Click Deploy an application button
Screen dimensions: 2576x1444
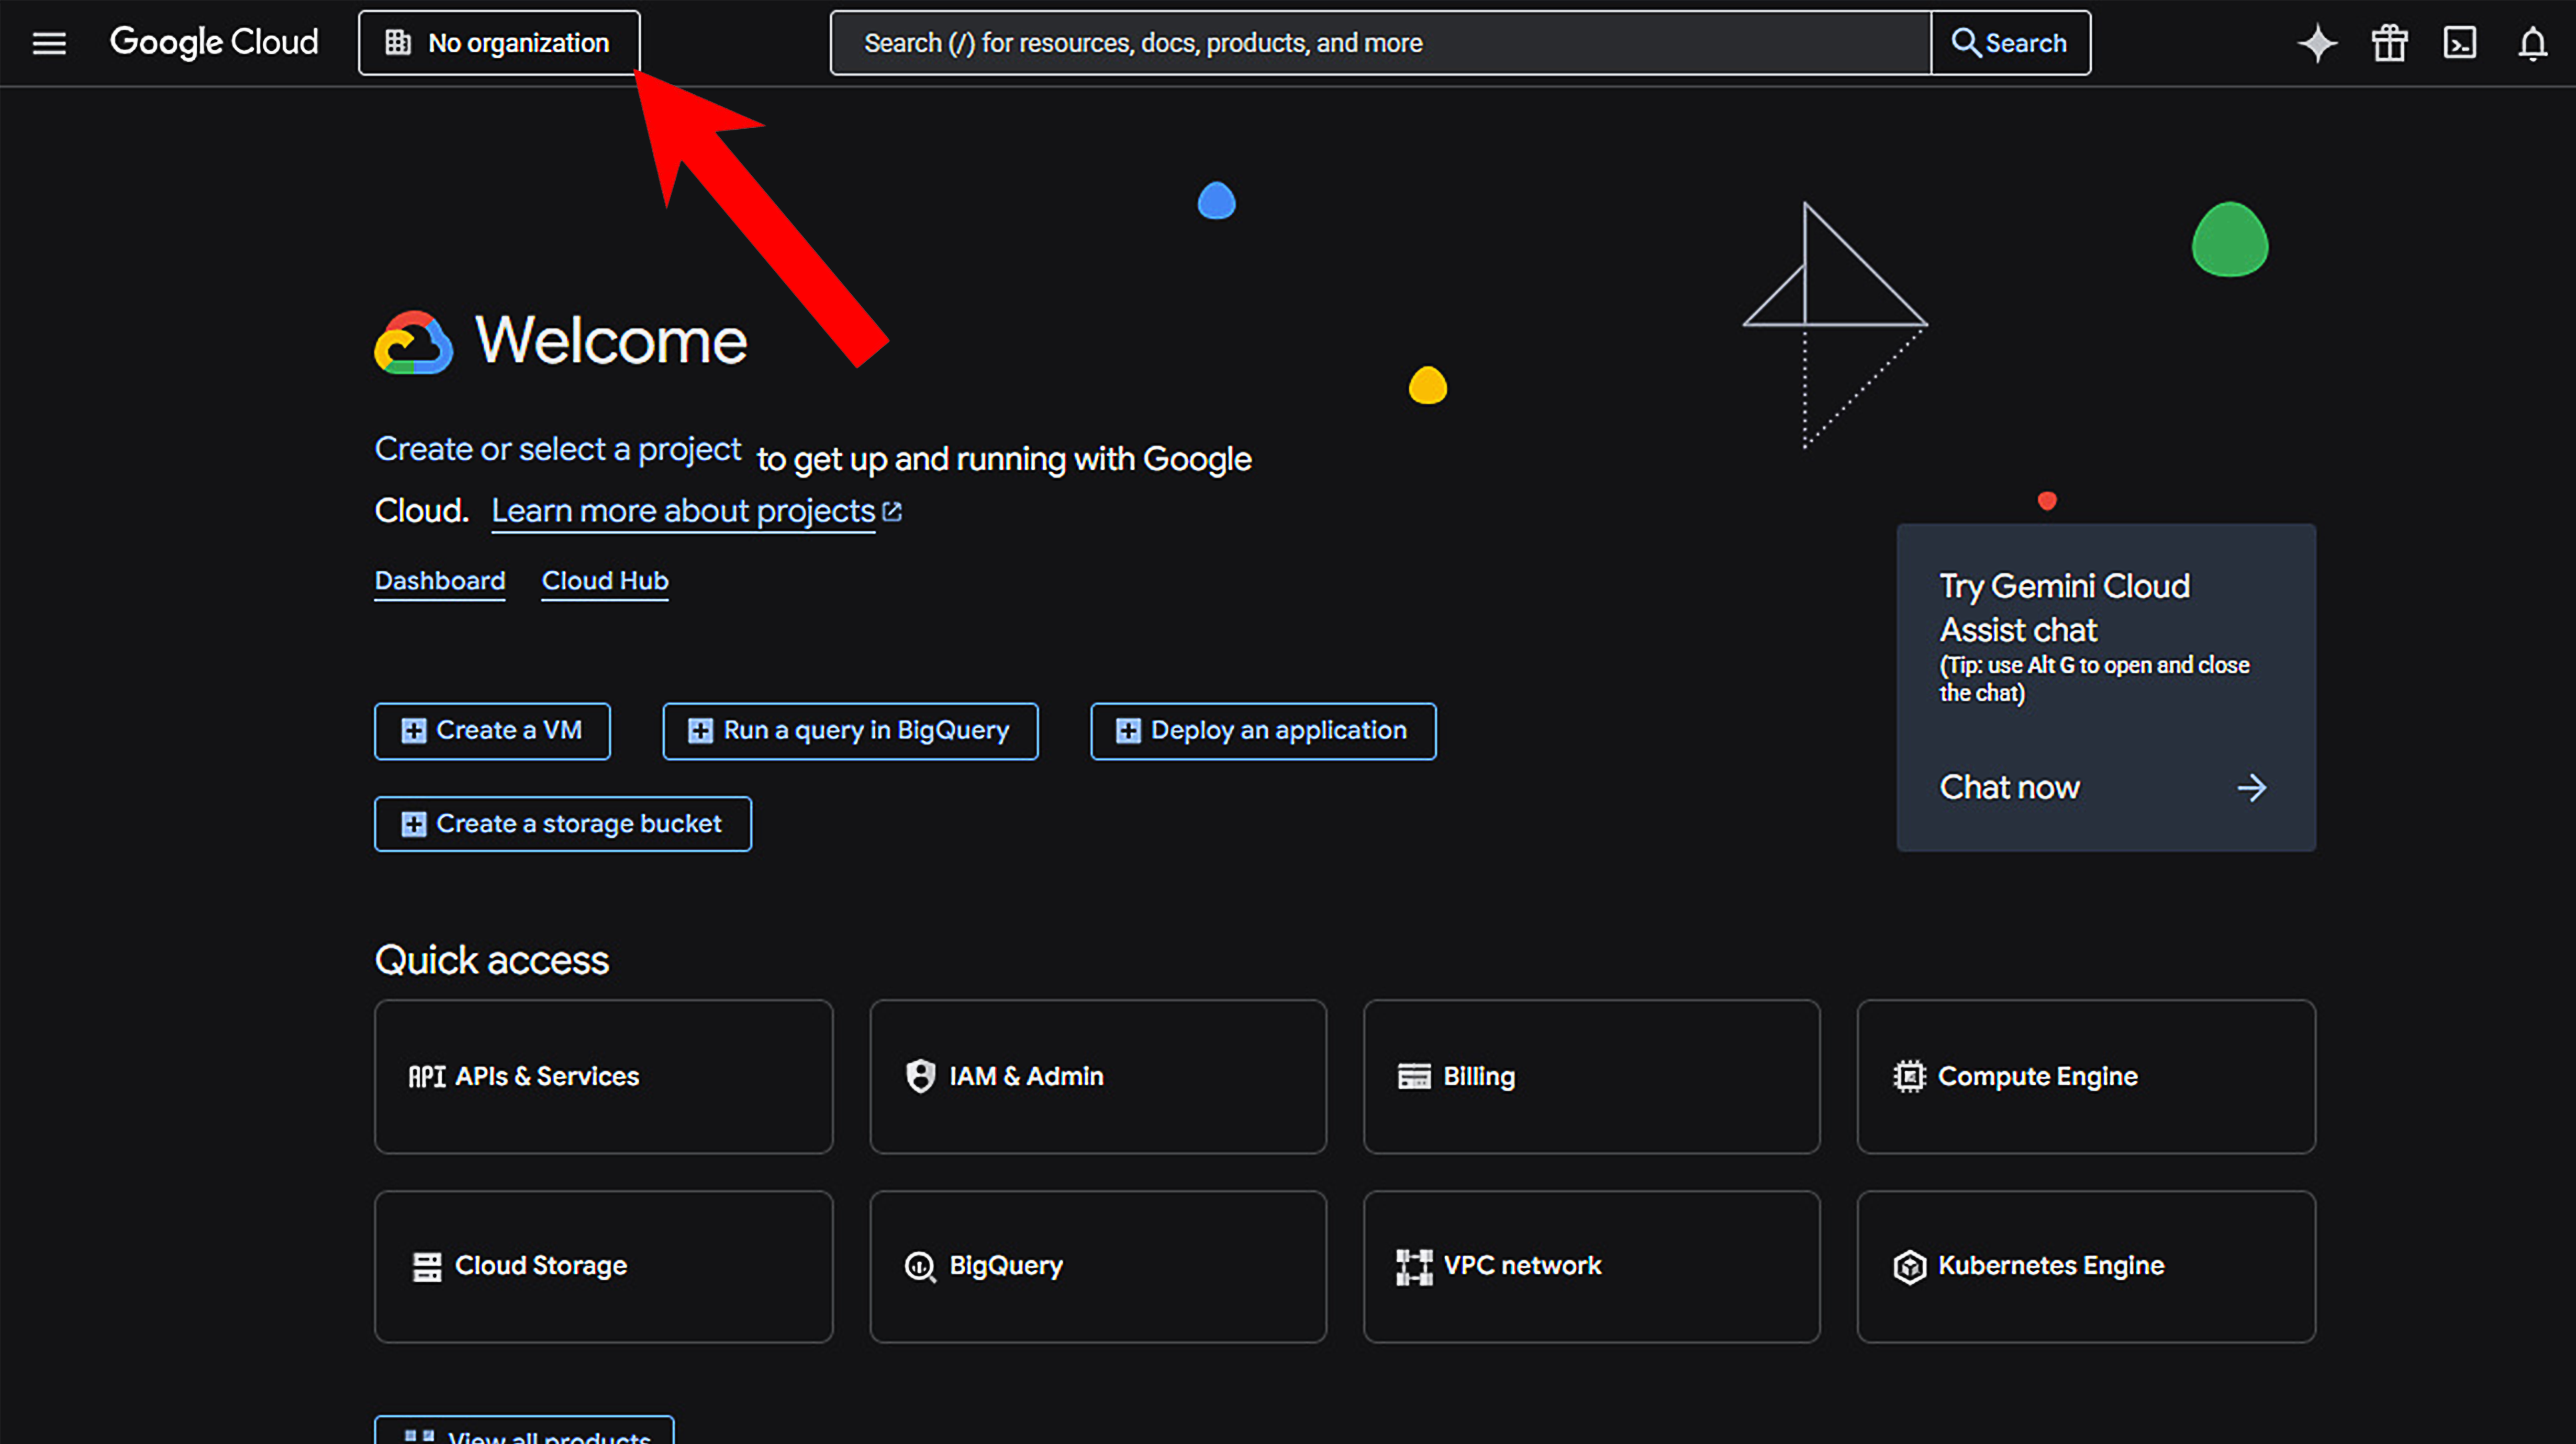click(1263, 731)
